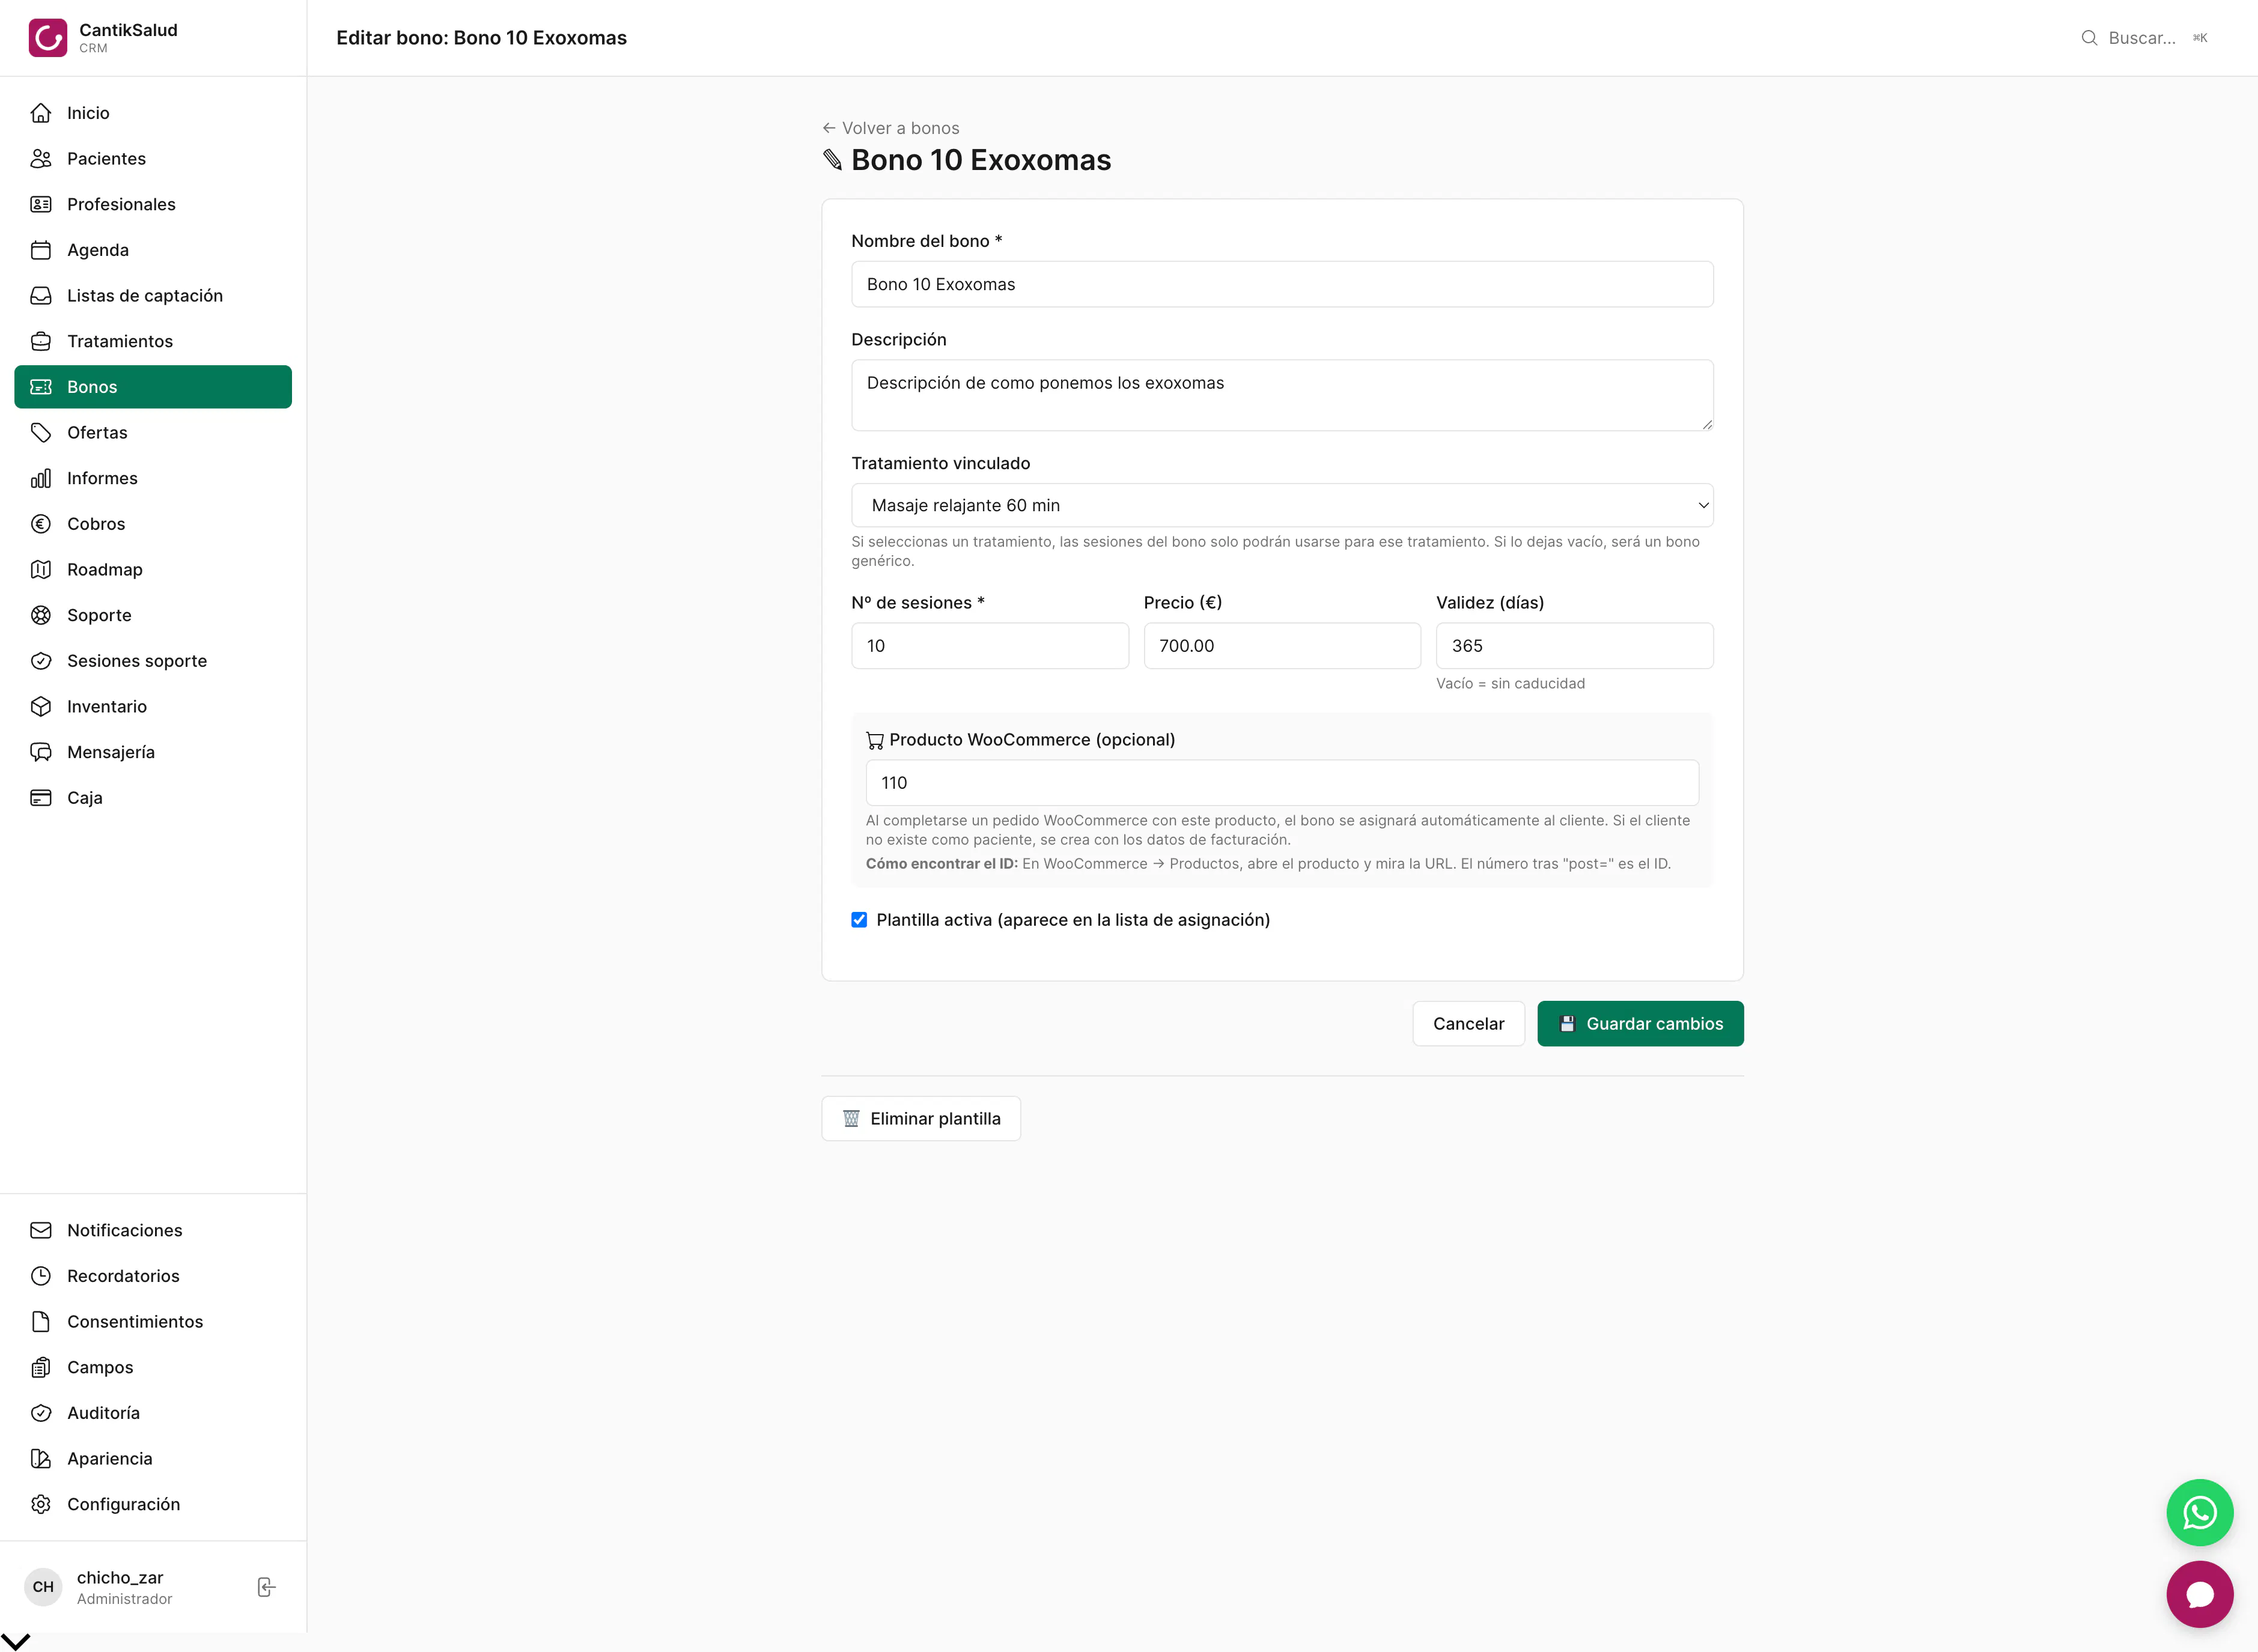Click the Recordatorios clock icon
Image resolution: width=2258 pixels, height=1652 pixels.
[41, 1276]
